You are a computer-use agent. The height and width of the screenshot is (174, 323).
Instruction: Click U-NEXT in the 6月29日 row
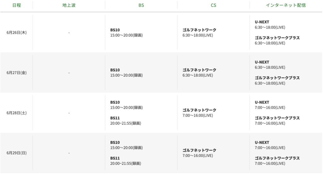pos(262,143)
